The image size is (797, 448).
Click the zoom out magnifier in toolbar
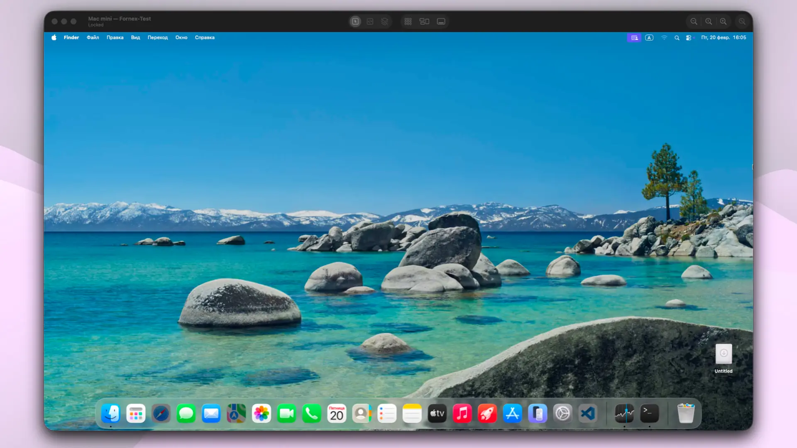click(x=694, y=22)
